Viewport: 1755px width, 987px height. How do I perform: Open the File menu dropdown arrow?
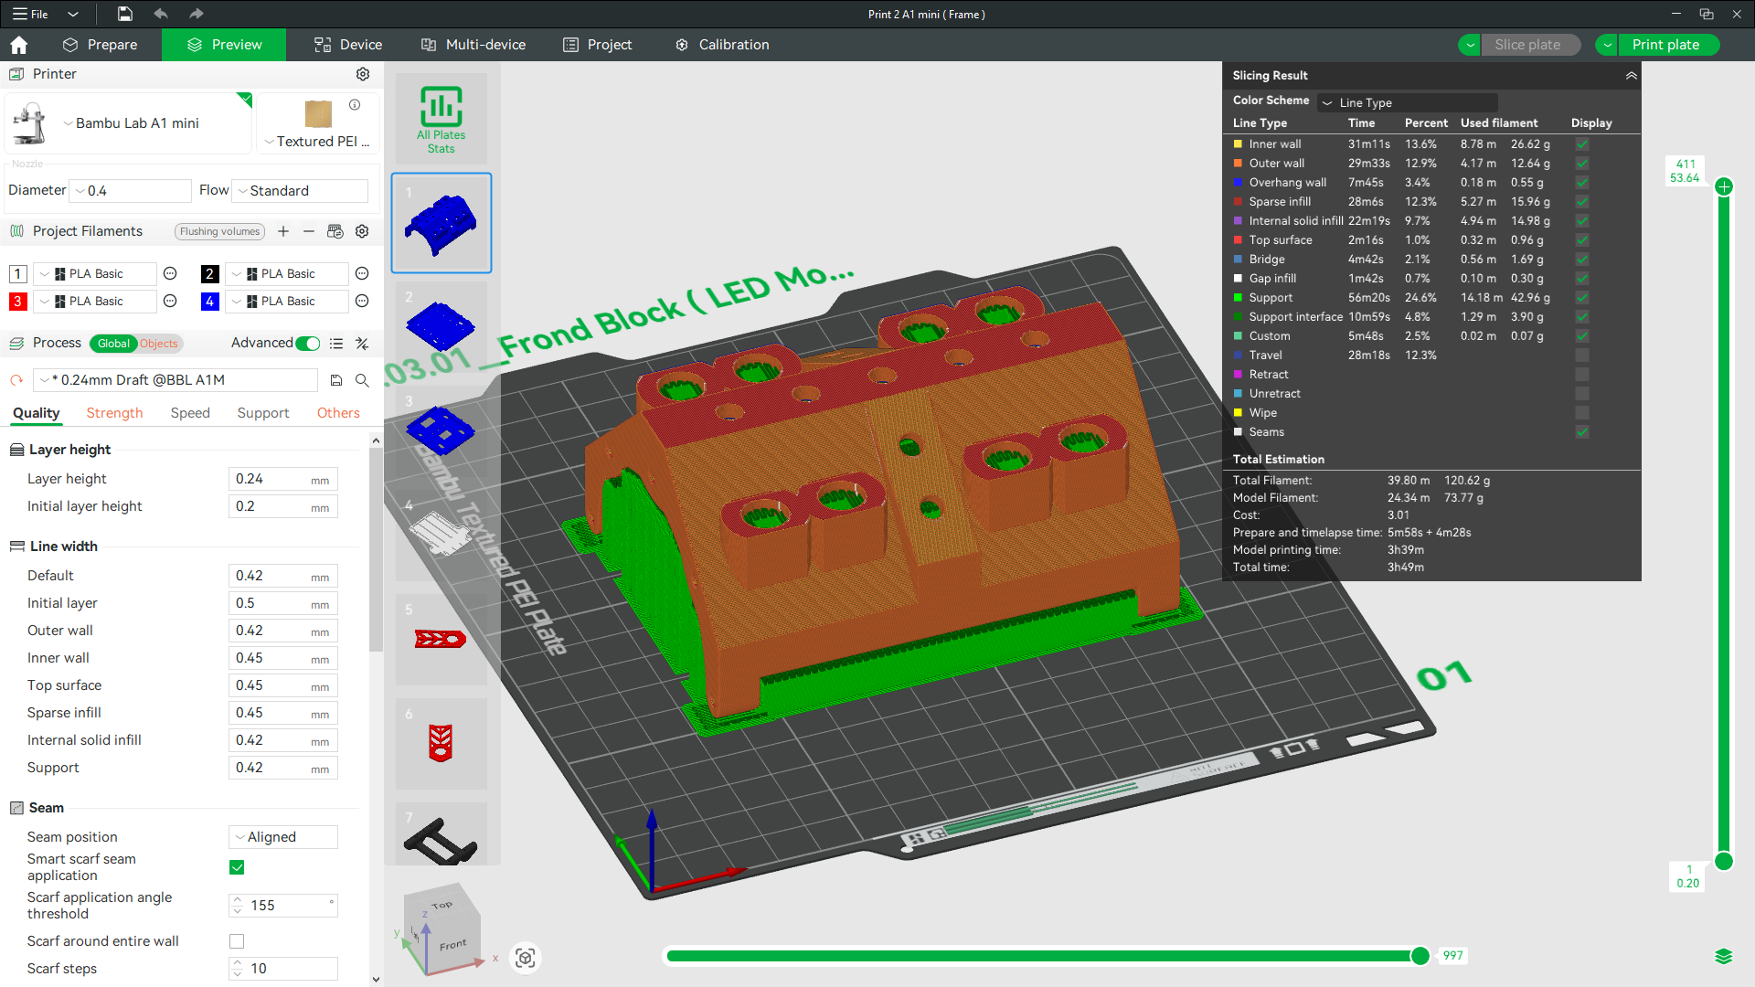click(x=73, y=14)
